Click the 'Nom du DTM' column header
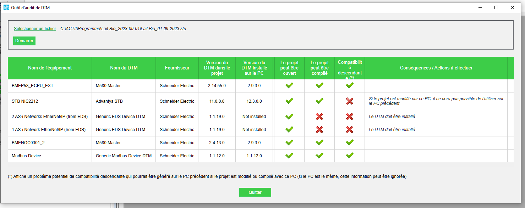525x208 pixels. tap(124, 68)
